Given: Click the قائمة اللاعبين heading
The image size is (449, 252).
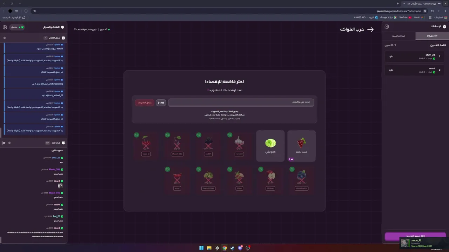Looking at the screenshot, I should point(438,45).
